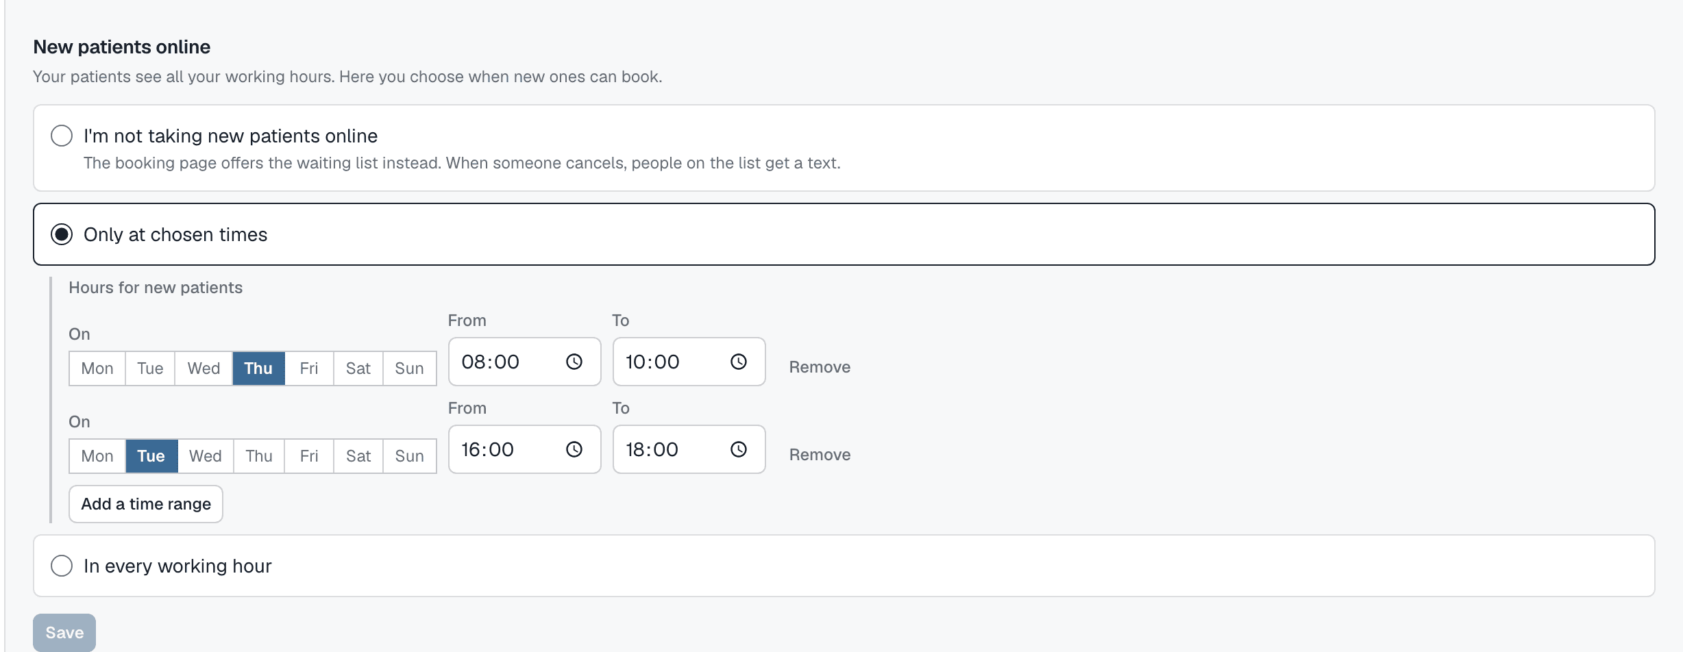
Task: Choose "In every working hour" radio option
Action: coord(62,566)
